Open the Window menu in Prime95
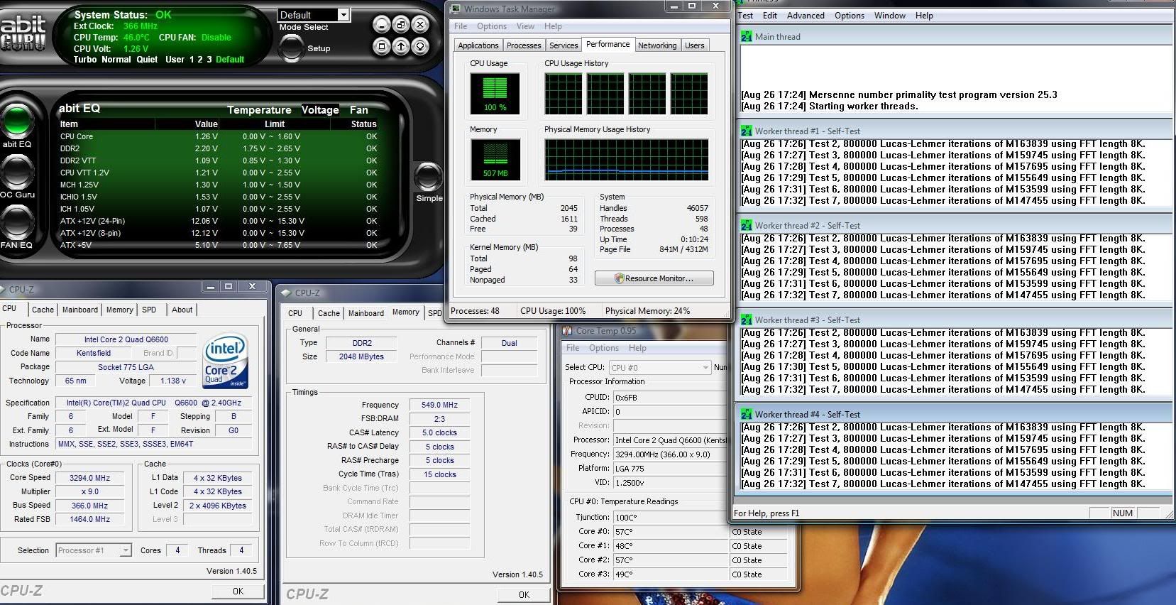This screenshot has width=1176, height=605. point(890,16)
